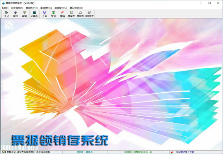The image size is (223, 154).
Task: Open 帮助 (Help) from the toolbar
Action: tap(25, 14)
